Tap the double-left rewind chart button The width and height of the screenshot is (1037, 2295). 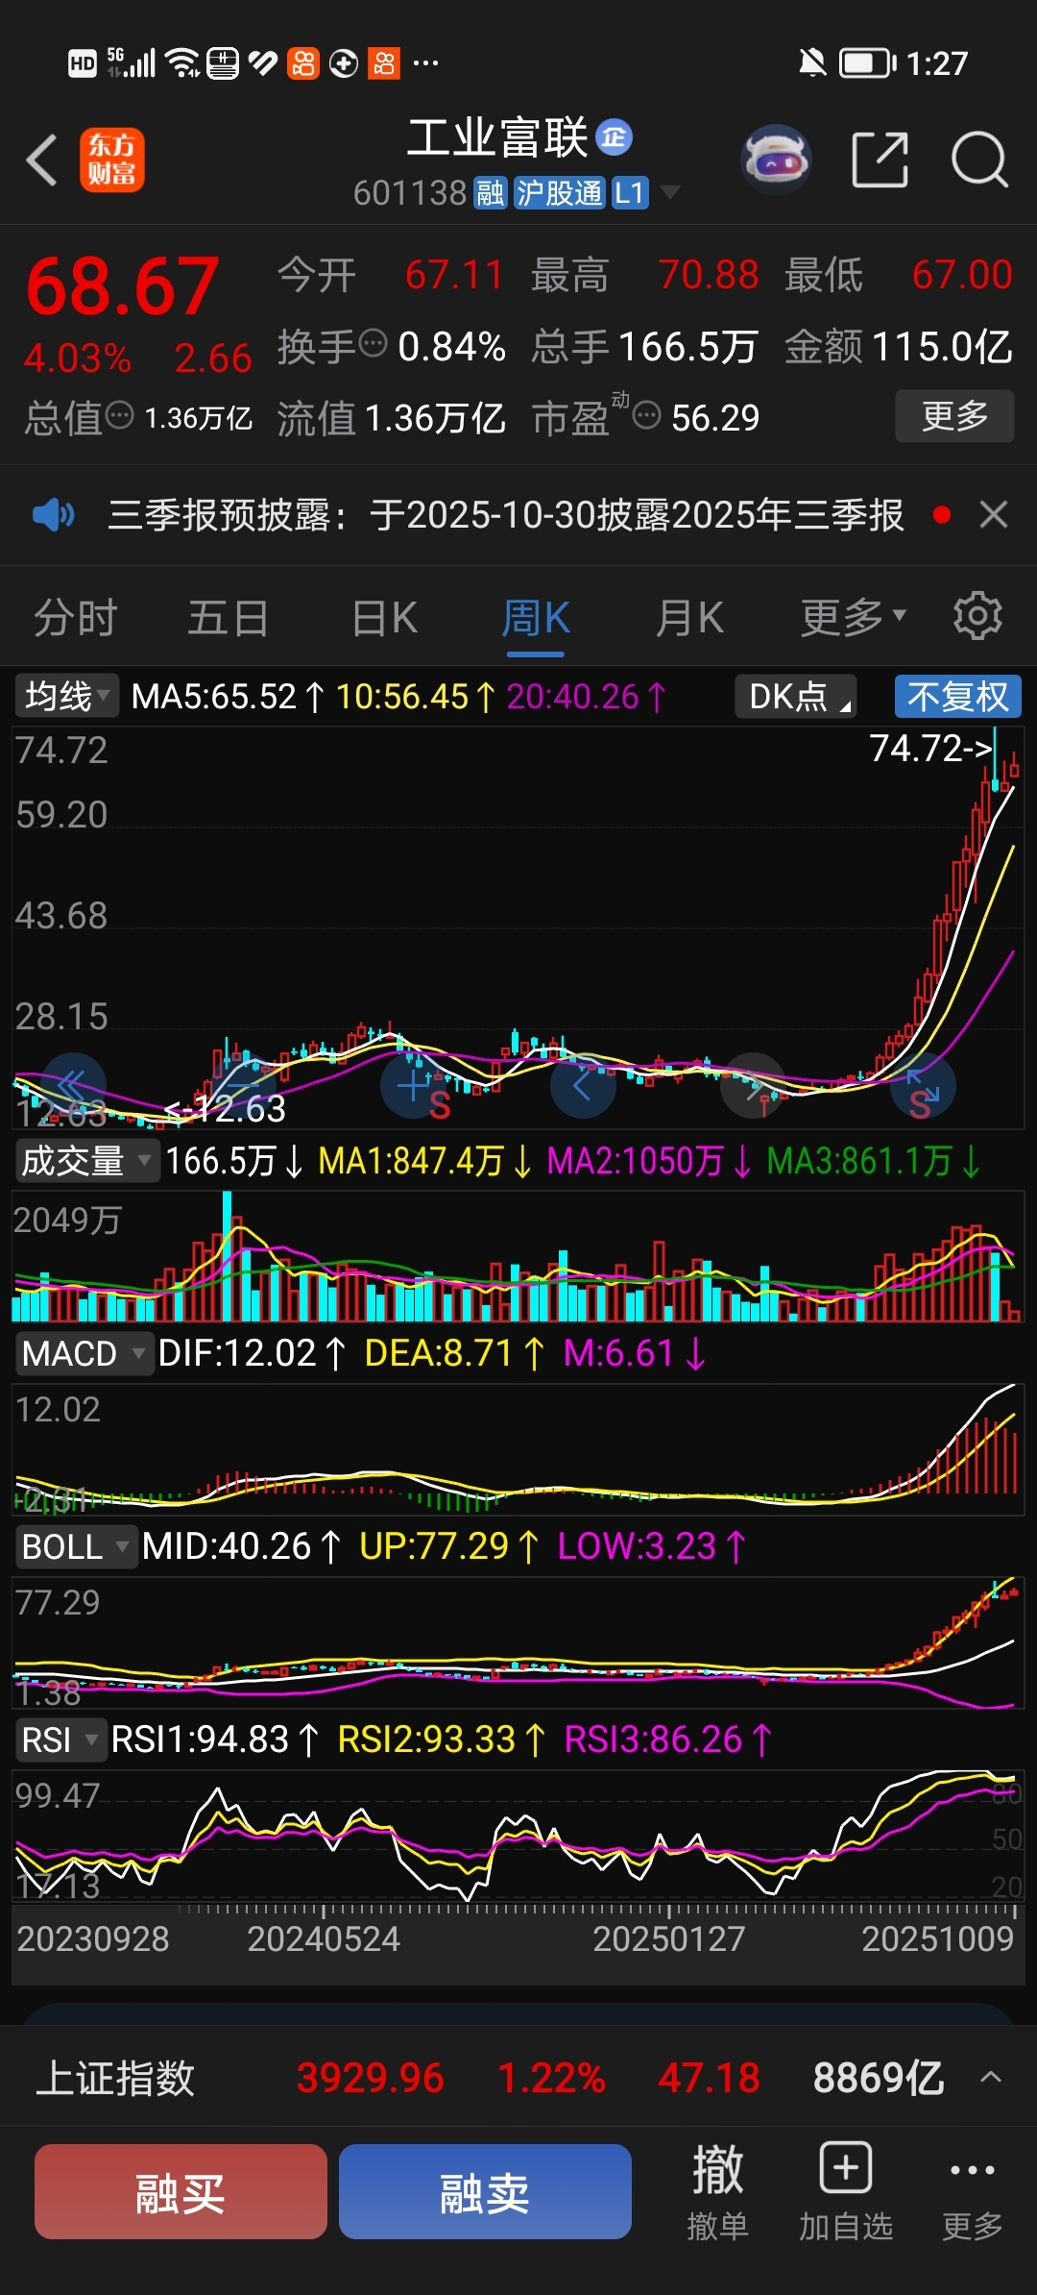click(72, 1085)
